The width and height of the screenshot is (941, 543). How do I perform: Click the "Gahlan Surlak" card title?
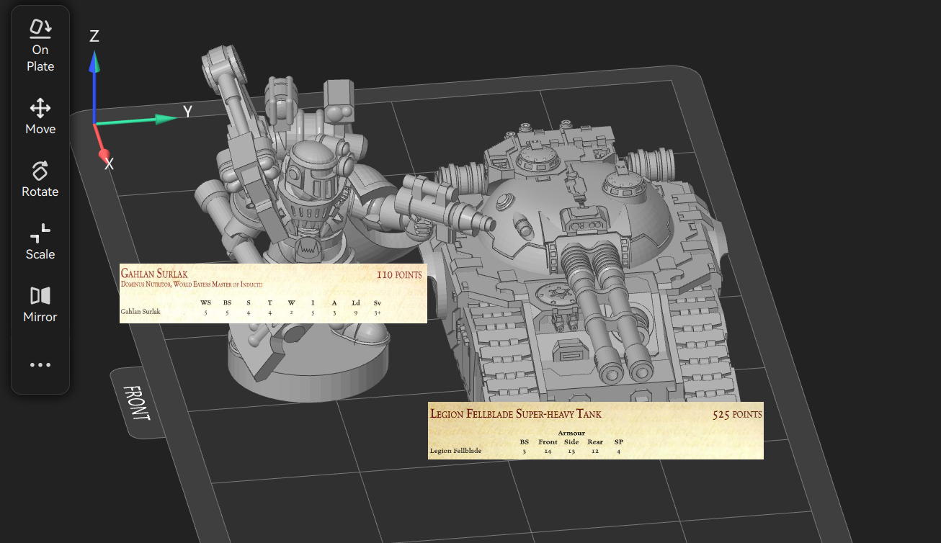[154, 274]
